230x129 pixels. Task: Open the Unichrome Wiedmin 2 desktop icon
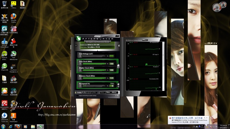click(14, 68)
